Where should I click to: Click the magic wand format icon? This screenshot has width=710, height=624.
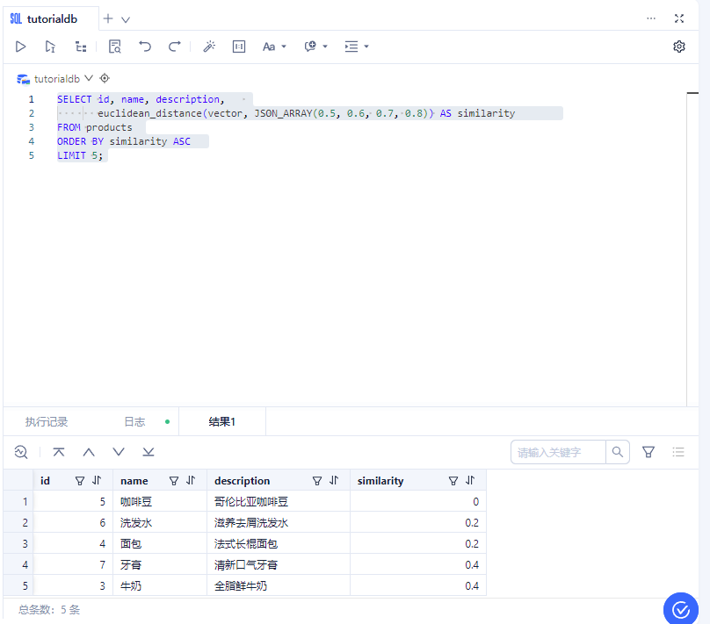click(209, 47)
